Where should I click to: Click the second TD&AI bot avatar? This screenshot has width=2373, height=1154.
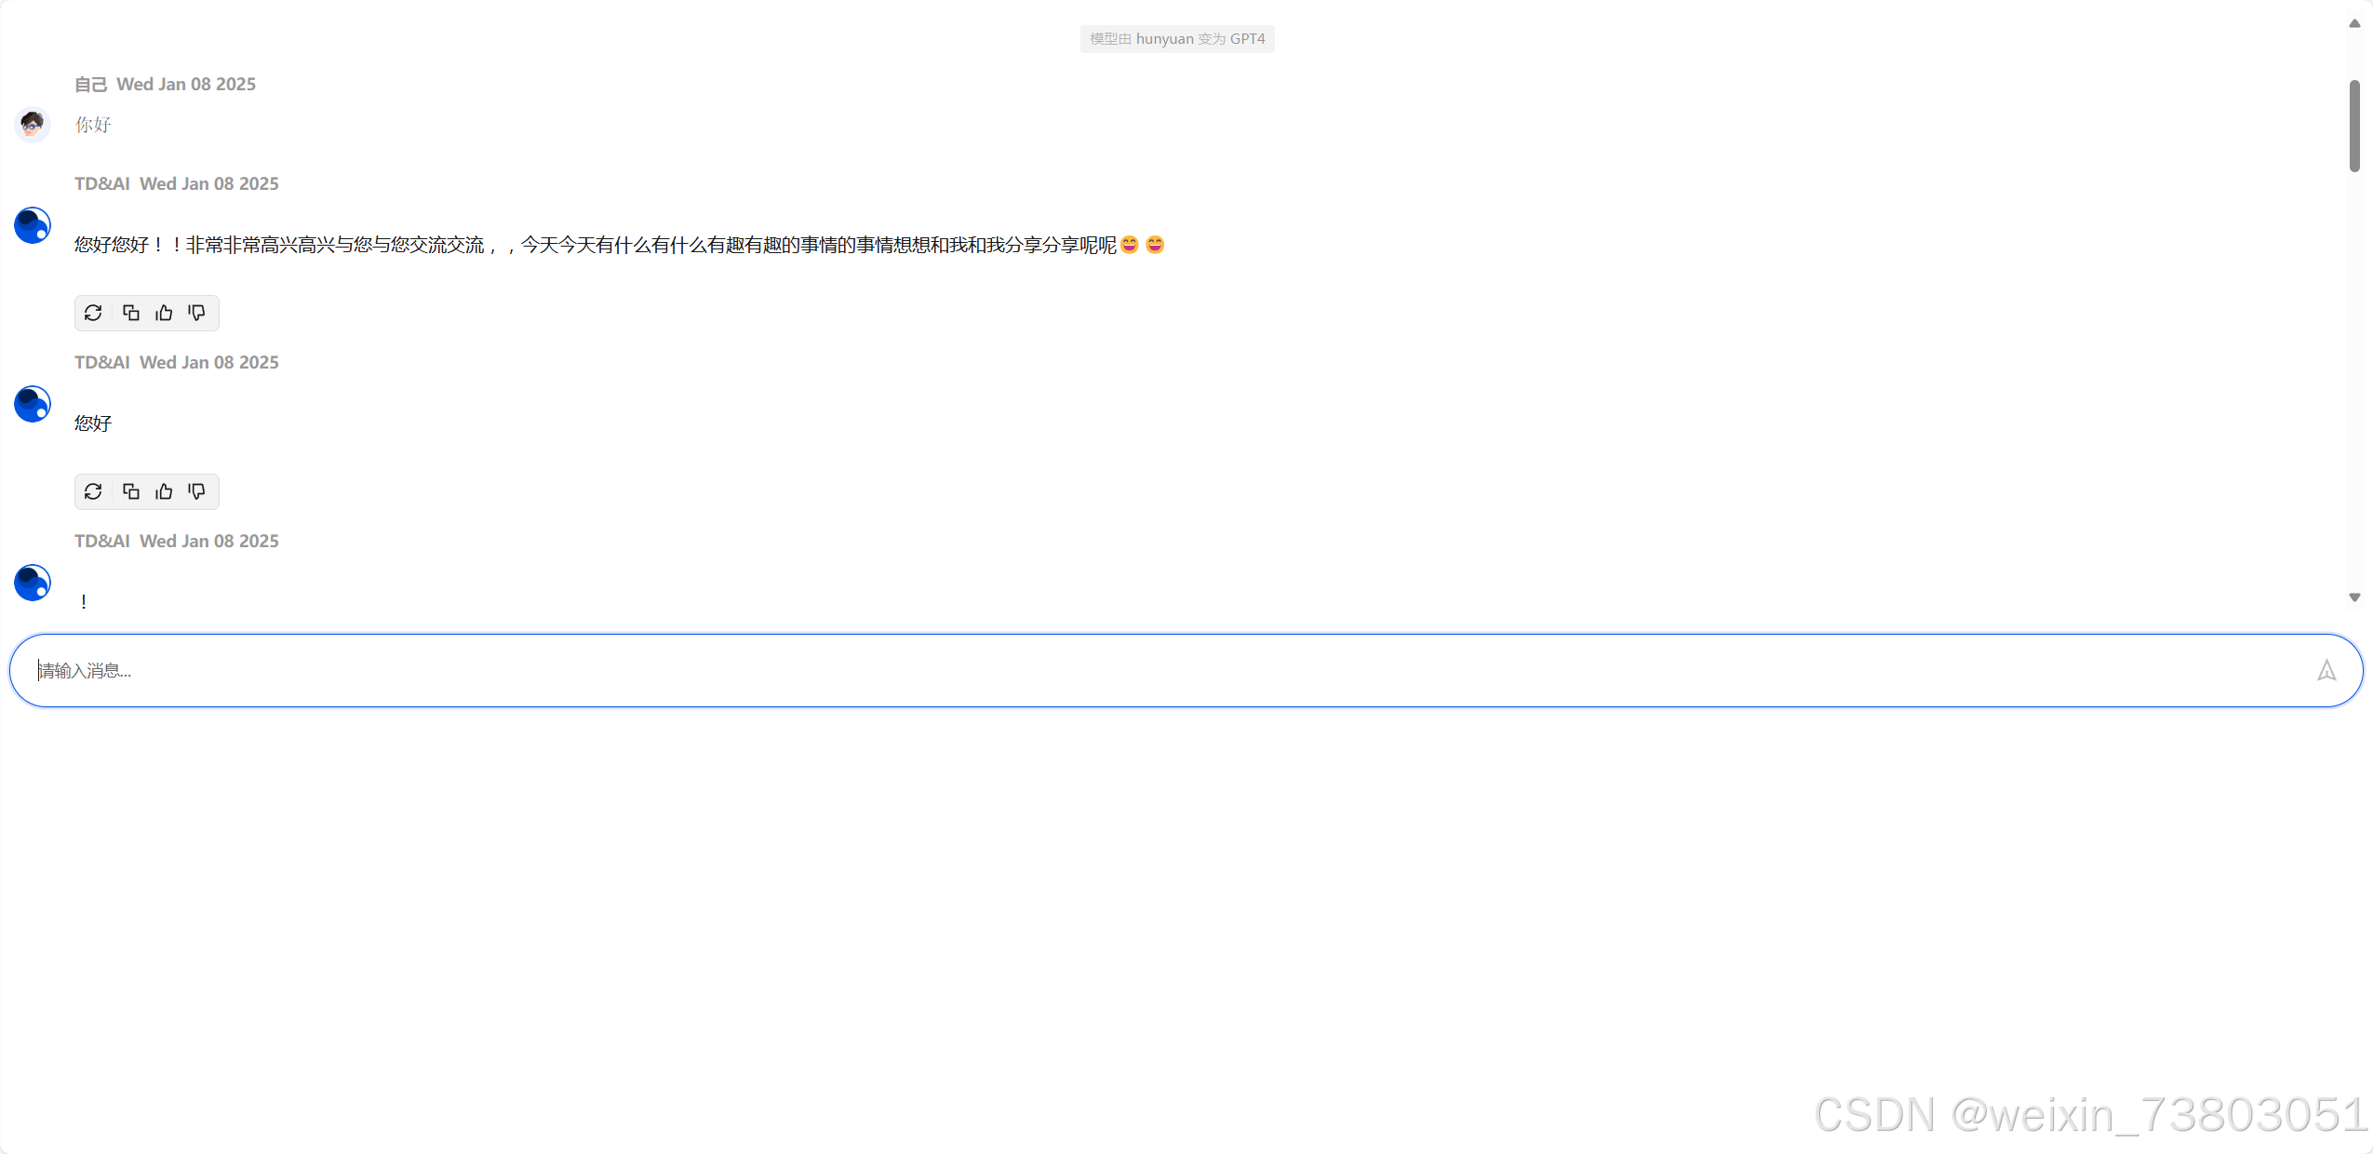[33, 404]
